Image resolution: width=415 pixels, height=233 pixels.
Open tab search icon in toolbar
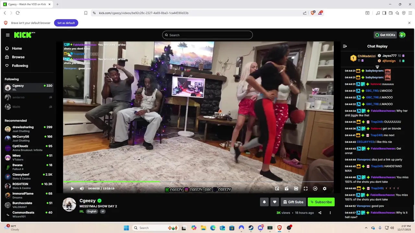point(367,13)
